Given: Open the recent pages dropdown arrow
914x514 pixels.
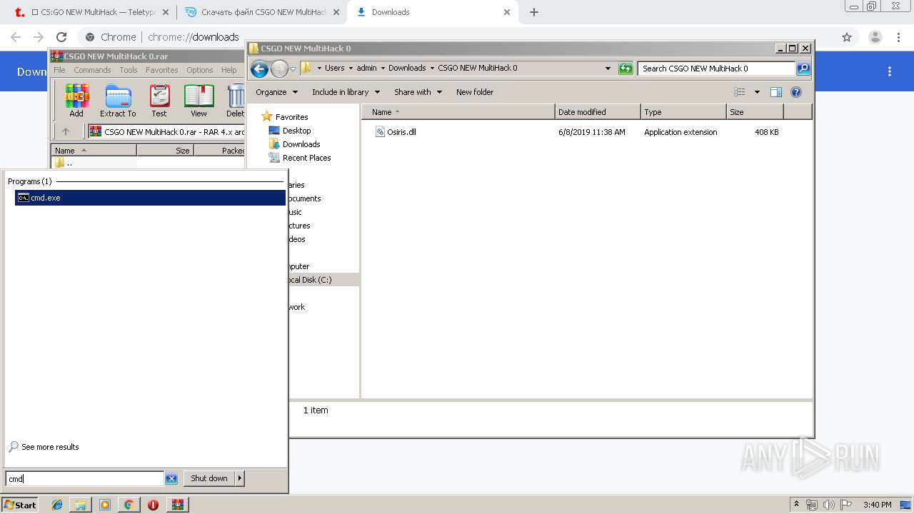Looking at the screenshot, I should tap(293, 69).
